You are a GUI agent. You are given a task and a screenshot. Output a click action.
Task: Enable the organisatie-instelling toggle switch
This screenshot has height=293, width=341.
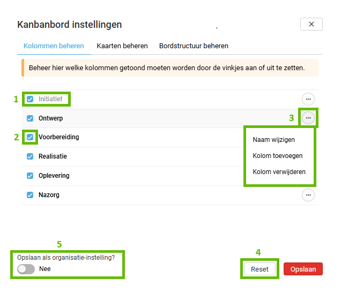pyautogui.click(x=26, y=269)
